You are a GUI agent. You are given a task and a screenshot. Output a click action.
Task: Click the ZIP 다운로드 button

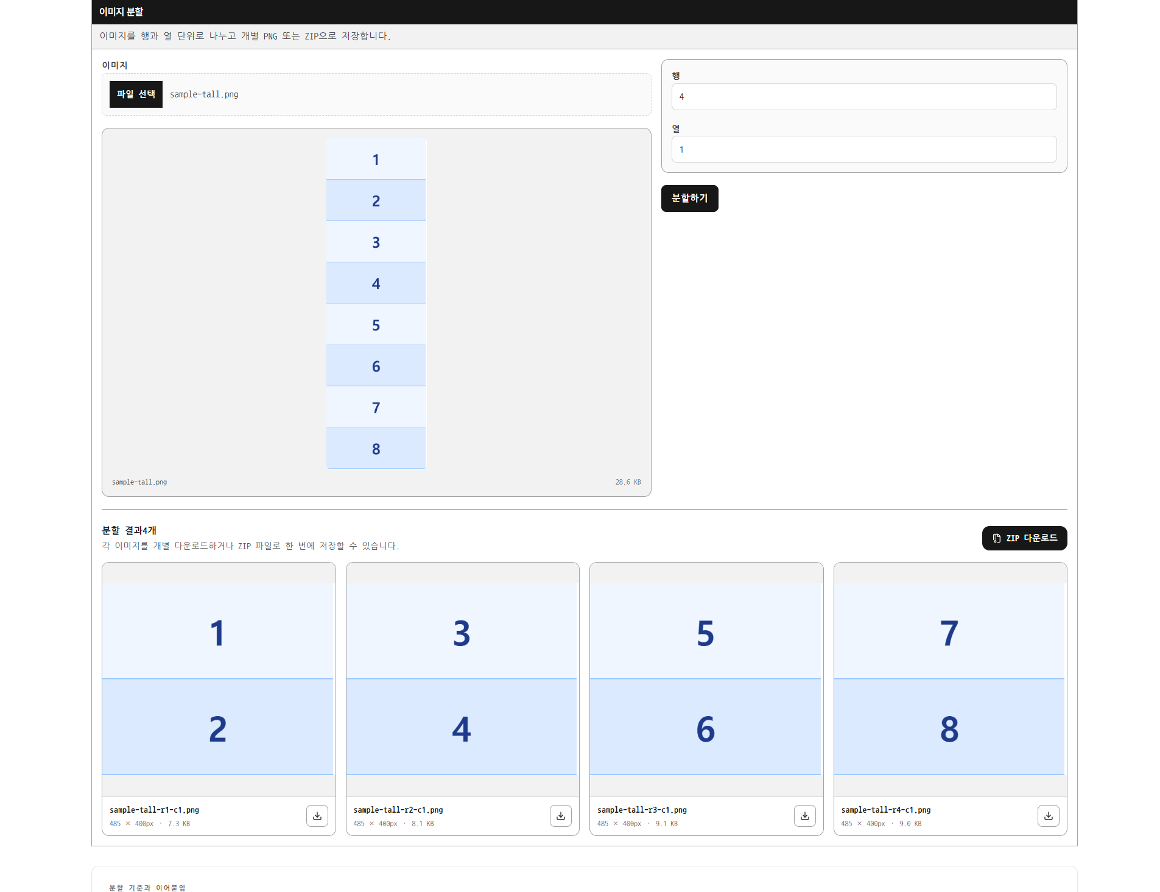point(1024,538)
